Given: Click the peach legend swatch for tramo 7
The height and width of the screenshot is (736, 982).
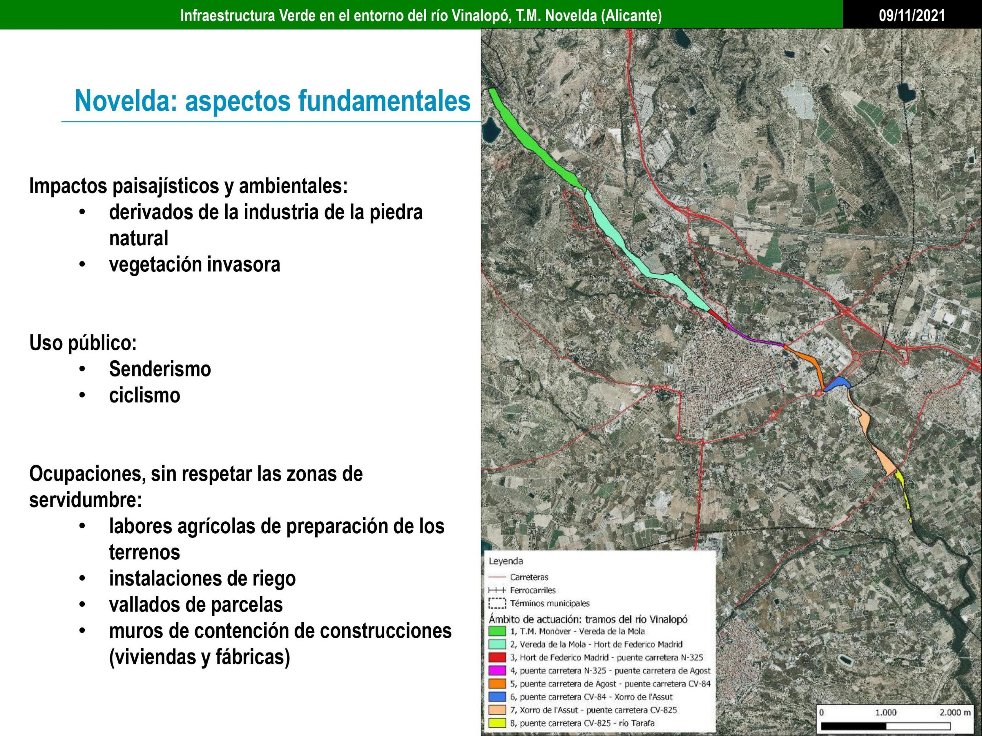Looking at the screenshot, I should tap(497, 710).
